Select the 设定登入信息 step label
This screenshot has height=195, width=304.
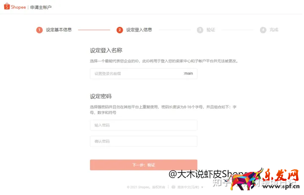pyautogui.click(x=139, y=30)
